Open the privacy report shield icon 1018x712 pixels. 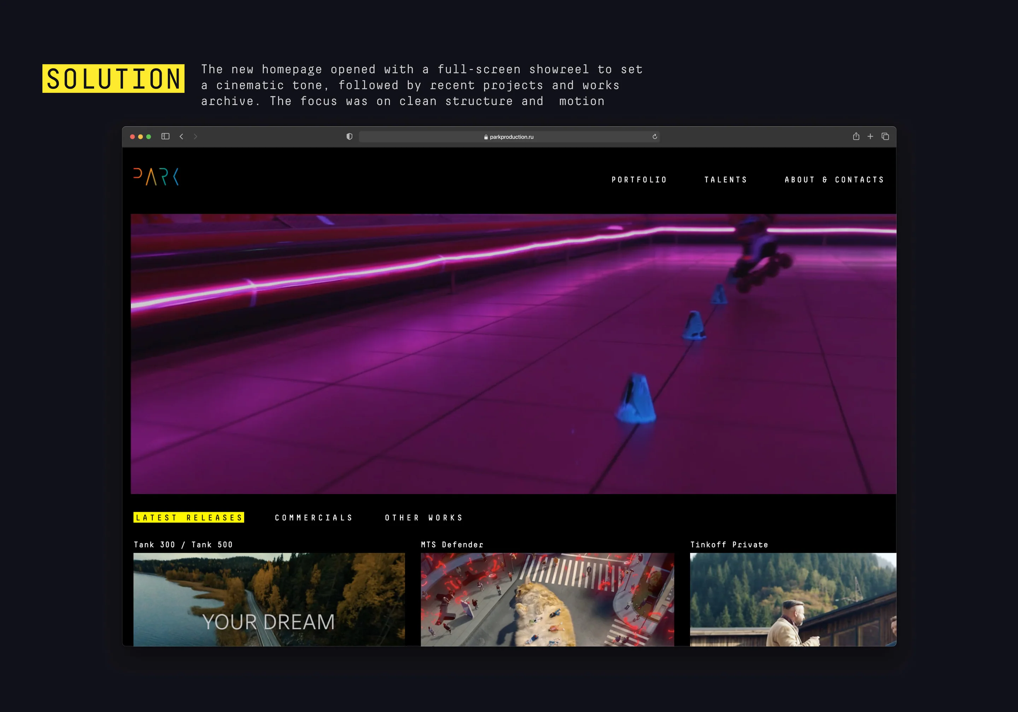point(349,136)
